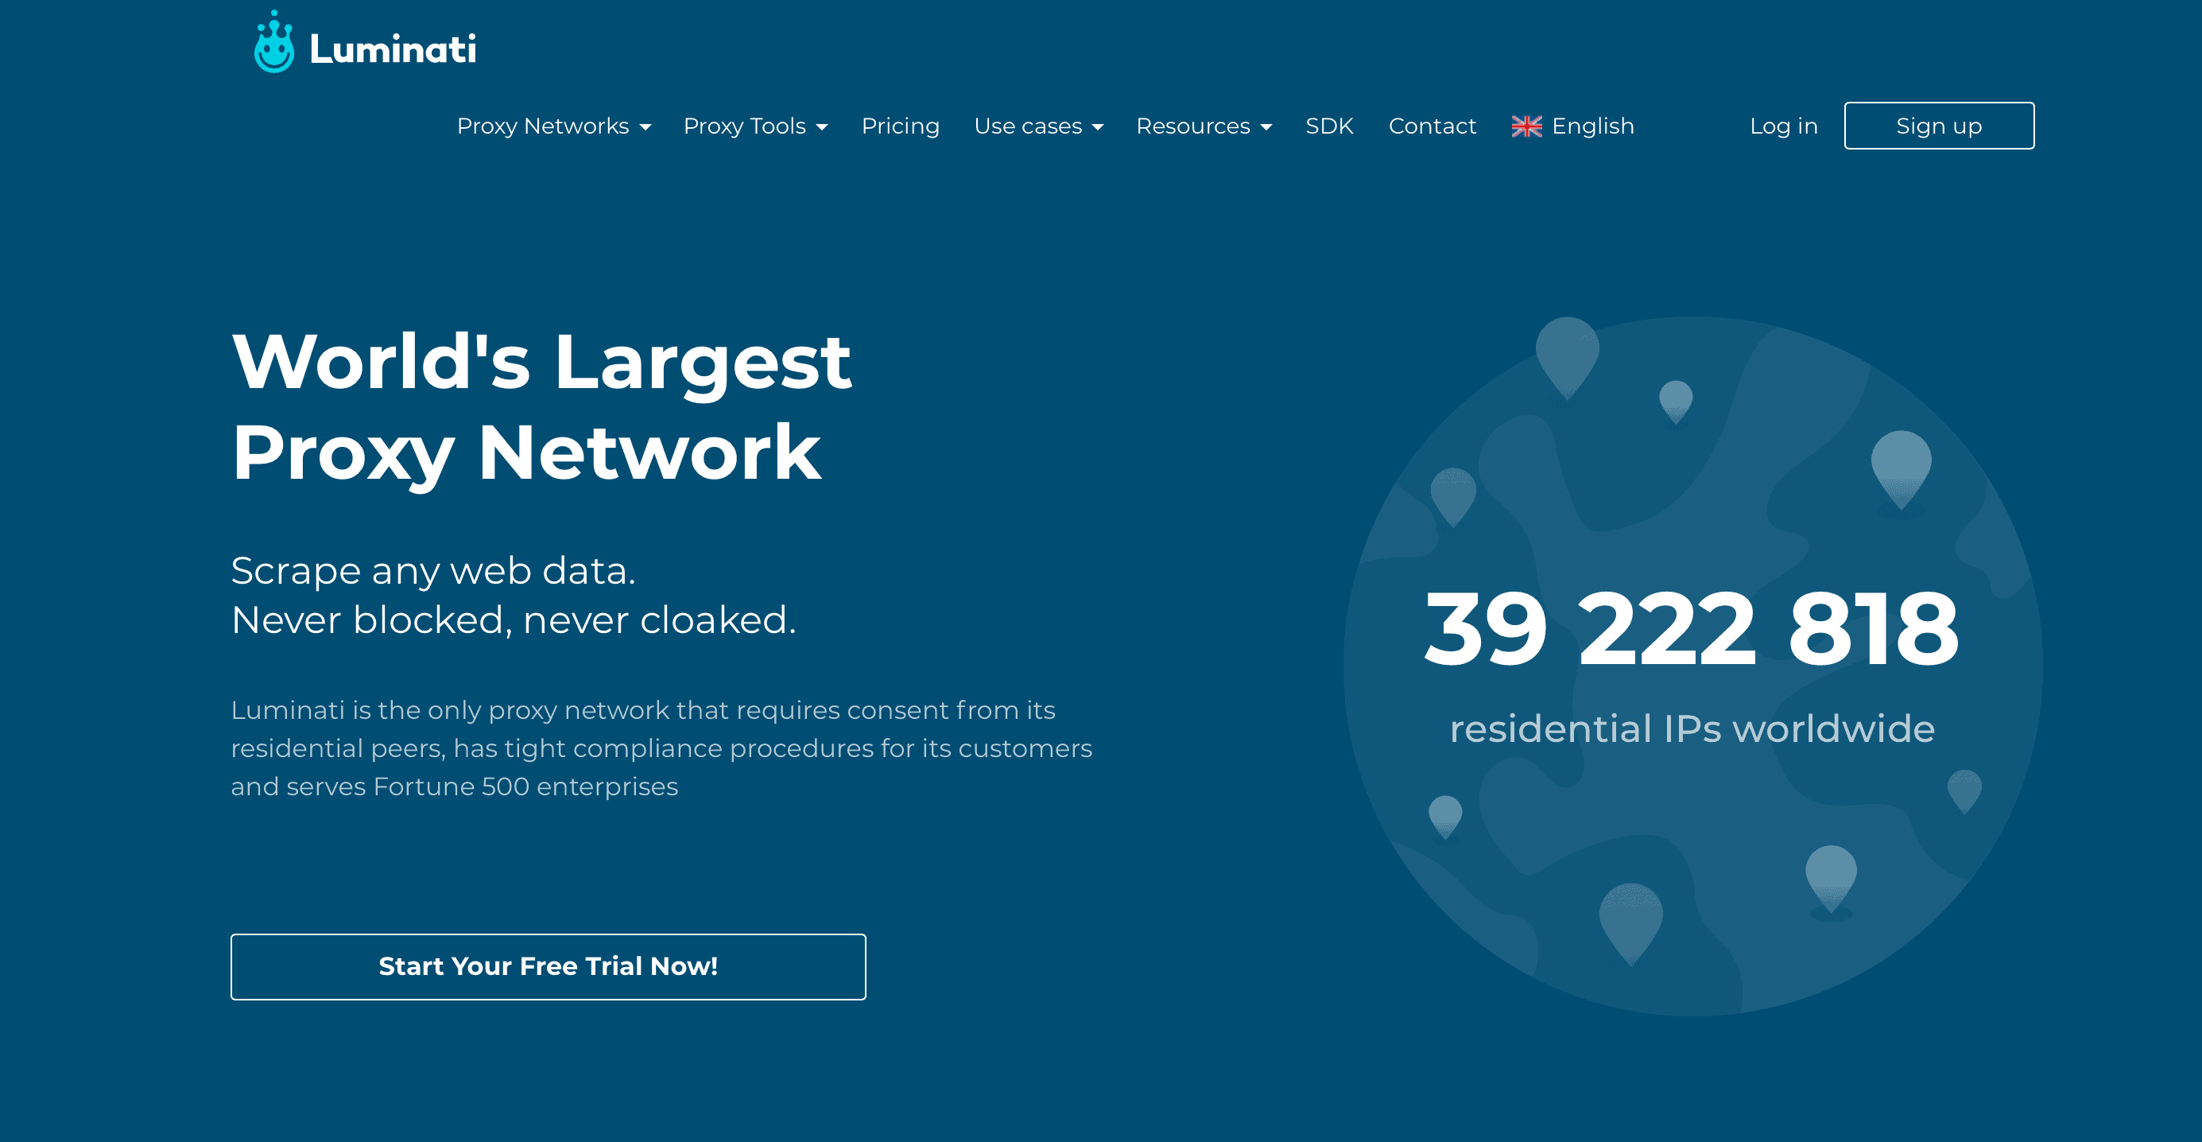2202x1142 pixels.
Task: Open the Proxy Tools menu
Action: click(x=754, y=126)
